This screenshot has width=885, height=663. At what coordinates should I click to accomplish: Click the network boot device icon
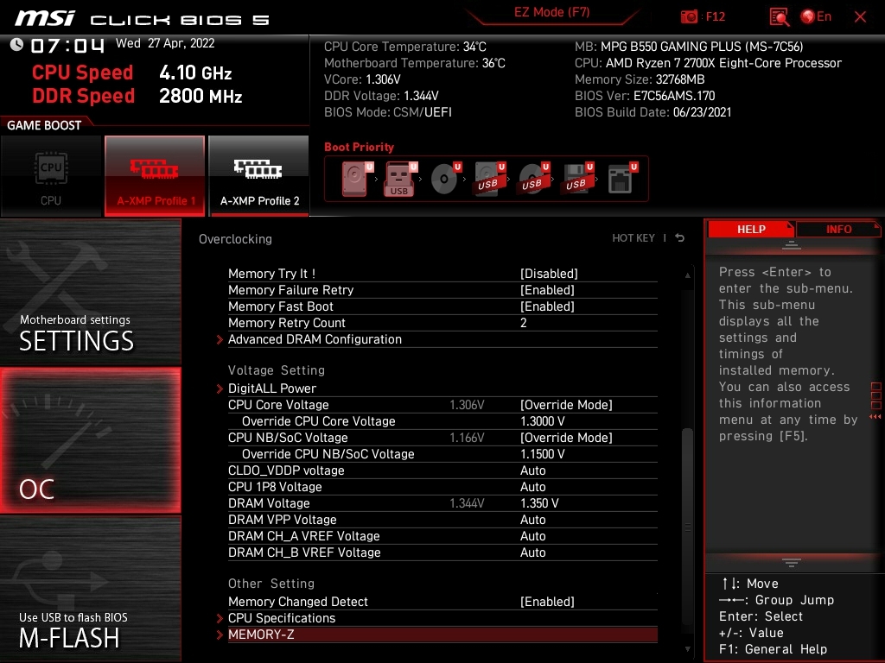[619, 180]
